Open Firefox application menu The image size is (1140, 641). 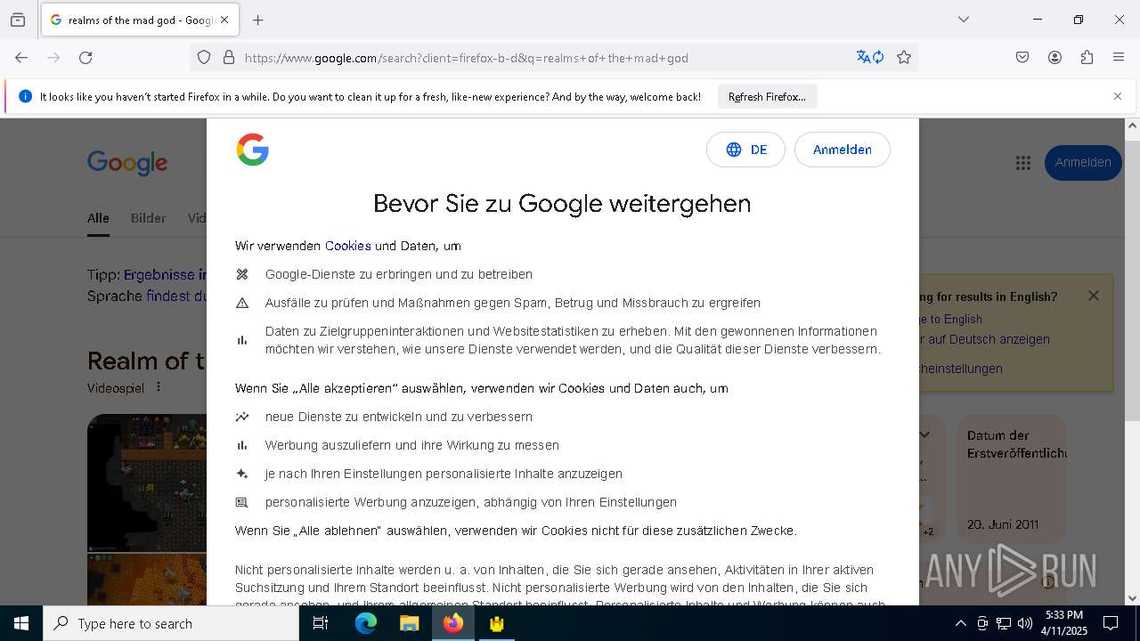[1119, 58]
